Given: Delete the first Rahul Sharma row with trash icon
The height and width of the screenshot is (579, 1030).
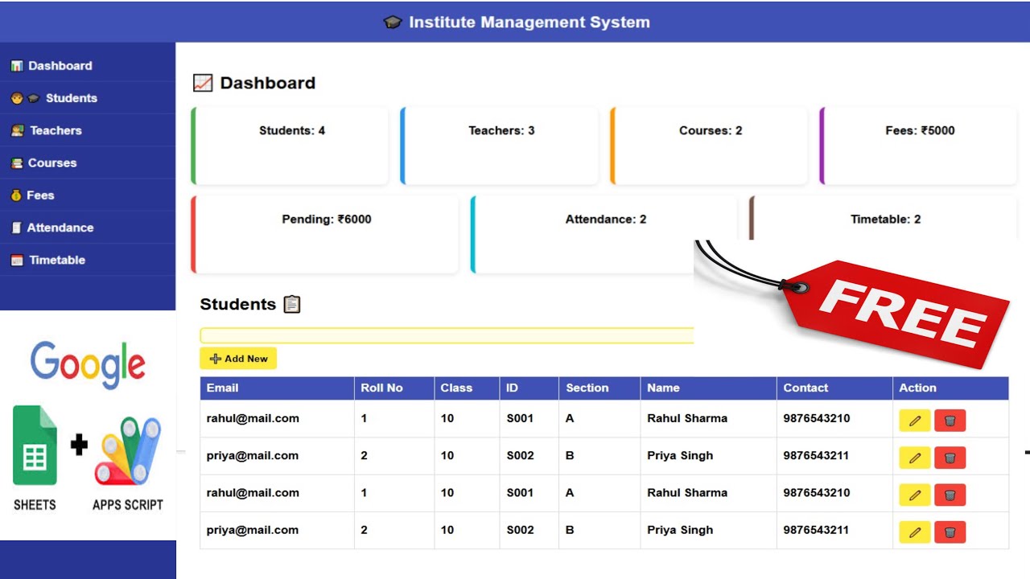Looking at the screenshot, I should coord(950,421).
